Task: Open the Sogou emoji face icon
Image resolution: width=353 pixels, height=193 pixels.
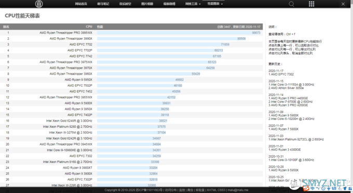Action: (323, 188)
